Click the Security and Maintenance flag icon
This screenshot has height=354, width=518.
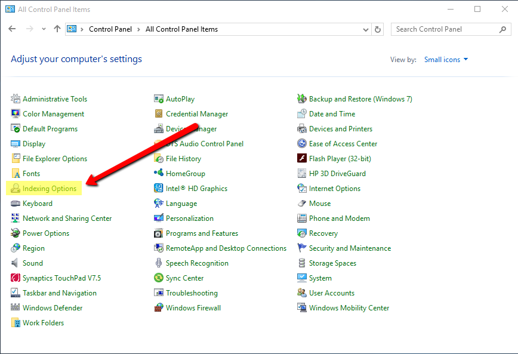301,248
